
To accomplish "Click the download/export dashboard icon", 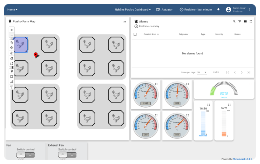I will coord(218,10).
